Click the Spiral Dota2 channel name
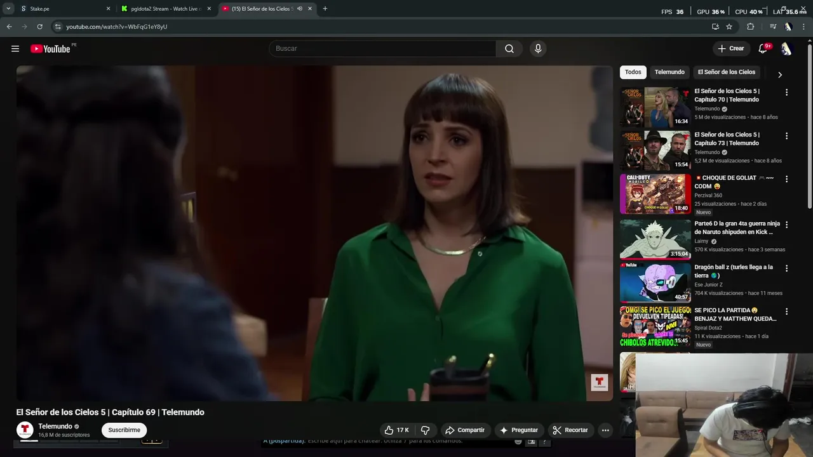The width and height of the screenshot is (813, 457). (708, 328)
